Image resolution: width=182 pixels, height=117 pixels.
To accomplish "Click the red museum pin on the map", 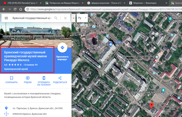I will [151, 106].
